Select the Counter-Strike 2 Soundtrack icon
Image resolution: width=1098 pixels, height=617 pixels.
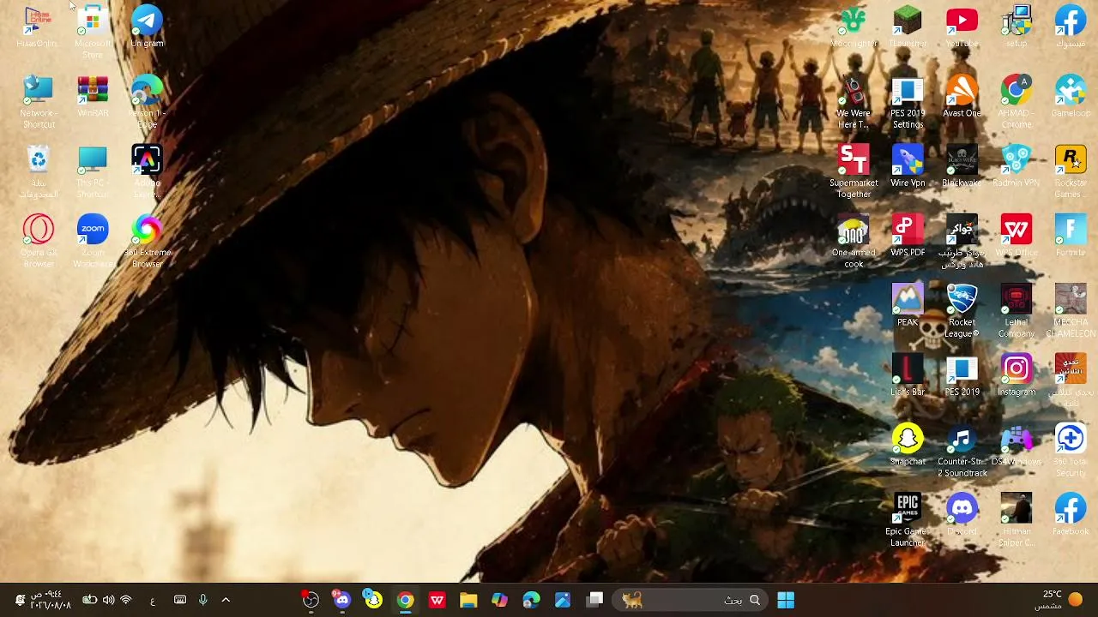tap(962, 450)
